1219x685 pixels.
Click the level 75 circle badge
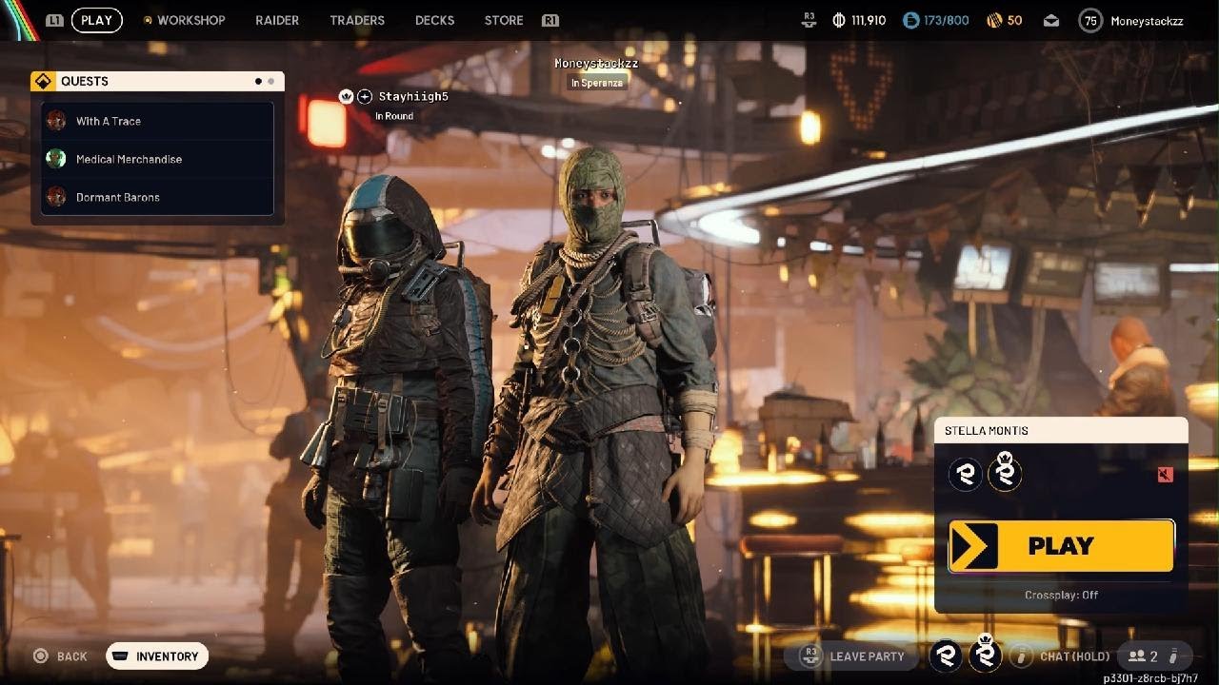1090,20
